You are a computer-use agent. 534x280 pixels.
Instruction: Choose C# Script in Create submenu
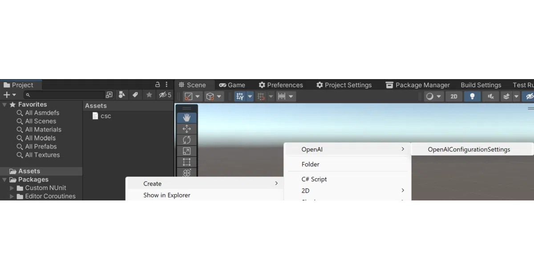pyautogui.click(x=347, y=179)
